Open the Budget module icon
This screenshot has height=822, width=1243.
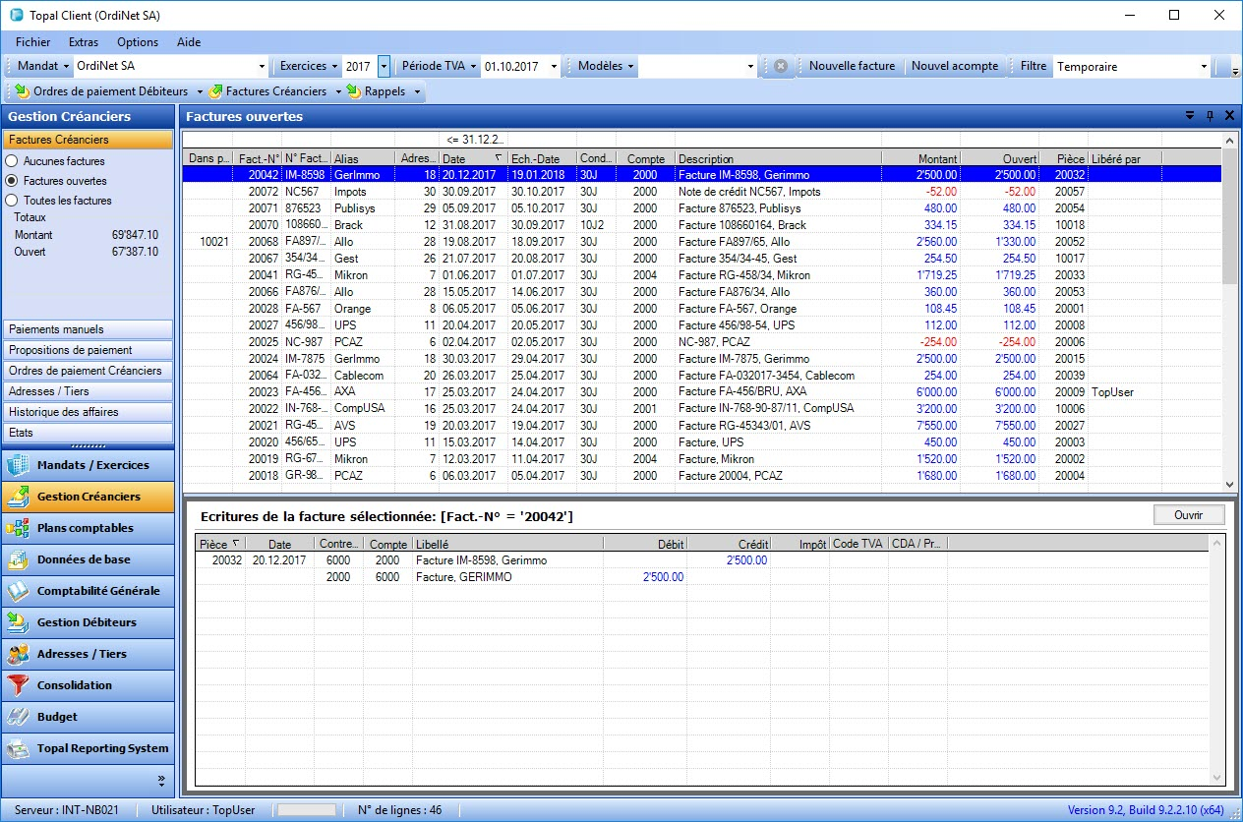click(x=18, y=717)
